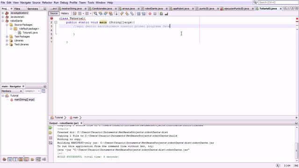
Task: Switch to ejecucionPunto3D.java tab
Action: [236, 8]
